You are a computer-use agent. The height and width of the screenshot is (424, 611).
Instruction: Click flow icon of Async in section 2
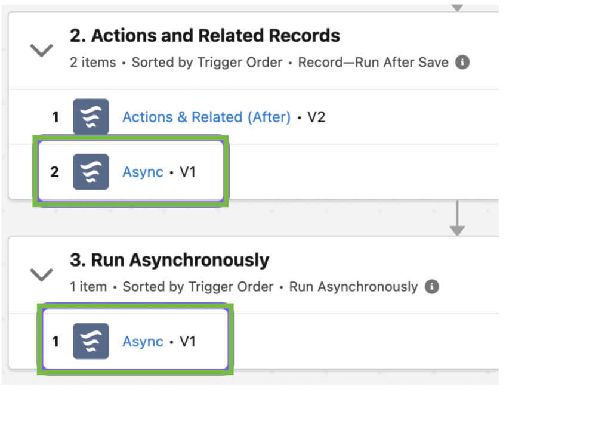pyautogui.click(x=91, y=172)
